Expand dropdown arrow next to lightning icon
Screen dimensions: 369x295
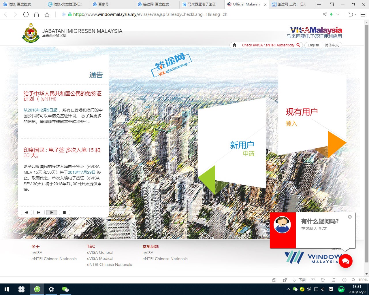(338, 14)
